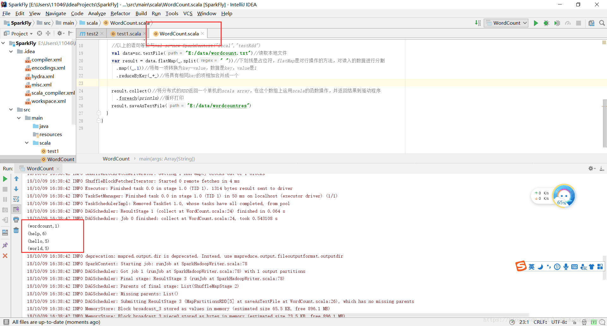
Task: Toggle Soft-Wrap in Run console
Action: (x=16, y=199)
